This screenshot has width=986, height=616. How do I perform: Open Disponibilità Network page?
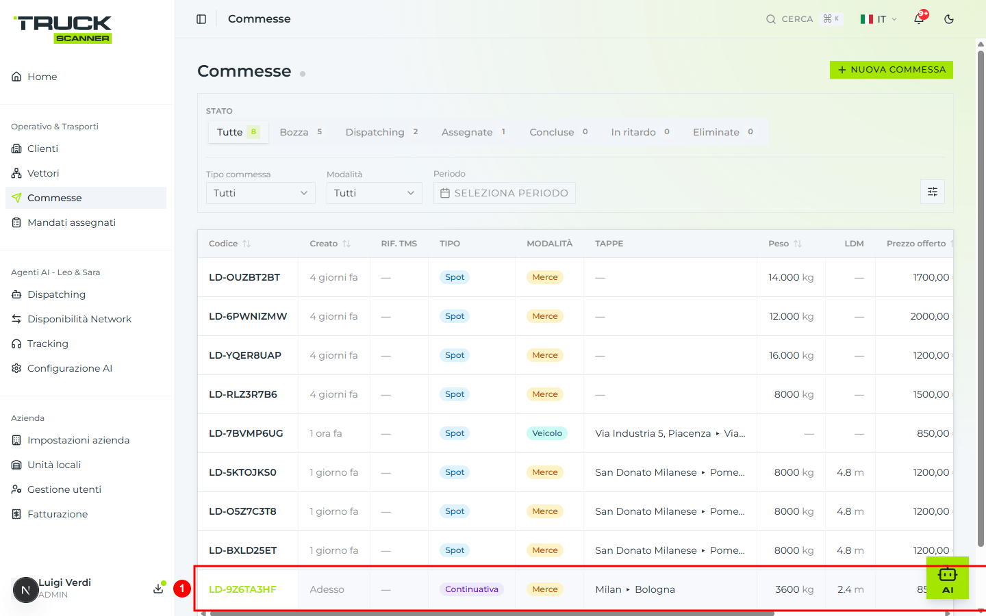point(86,319)
